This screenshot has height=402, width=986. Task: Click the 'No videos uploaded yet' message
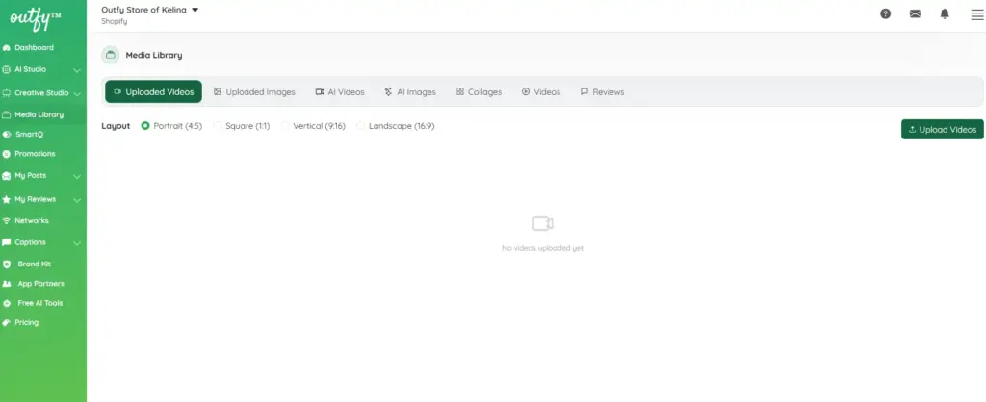543,249
